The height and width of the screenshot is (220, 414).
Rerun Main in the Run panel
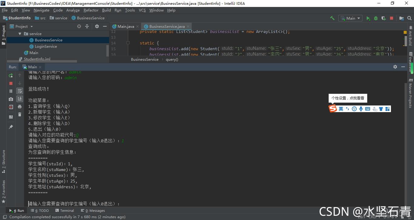pyautogui.click(x=11, y=75)
